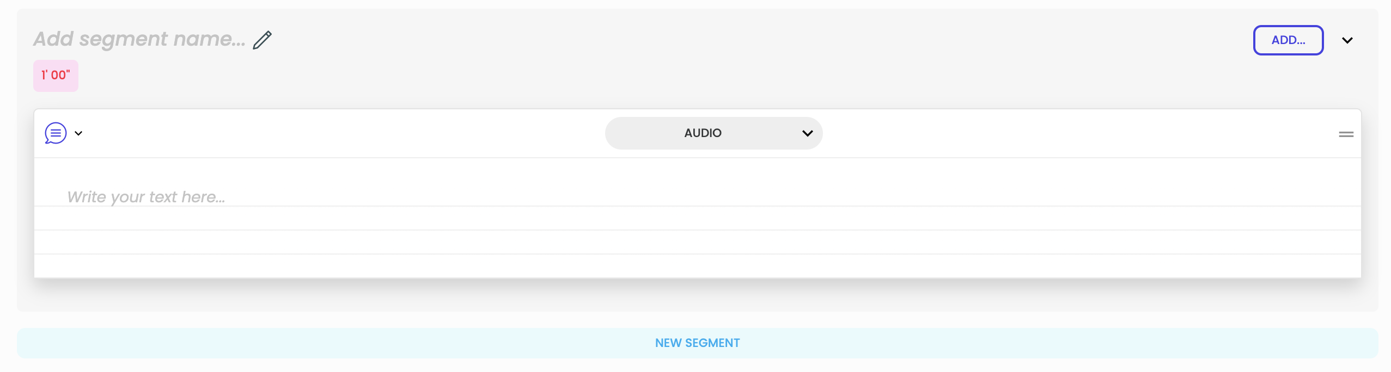The image size is (1391, 372).
Task: Click the AUDIO label text
Action: 703,133
